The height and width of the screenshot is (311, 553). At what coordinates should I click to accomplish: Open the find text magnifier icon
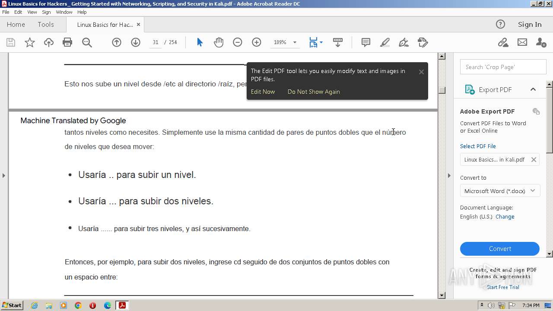point(87,42)
